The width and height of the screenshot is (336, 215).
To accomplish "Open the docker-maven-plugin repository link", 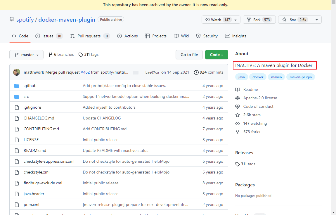I will click(67, 20).
